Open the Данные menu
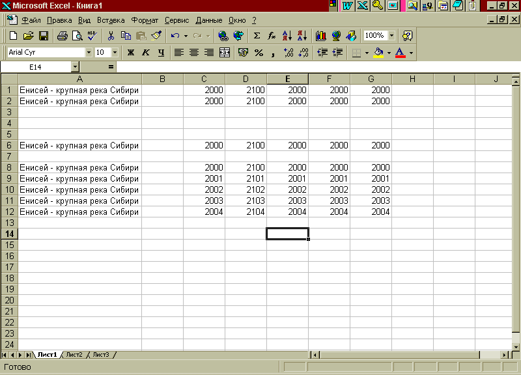Screen dimensions: 521x375 pyautogui.click(x=208, y=20)
